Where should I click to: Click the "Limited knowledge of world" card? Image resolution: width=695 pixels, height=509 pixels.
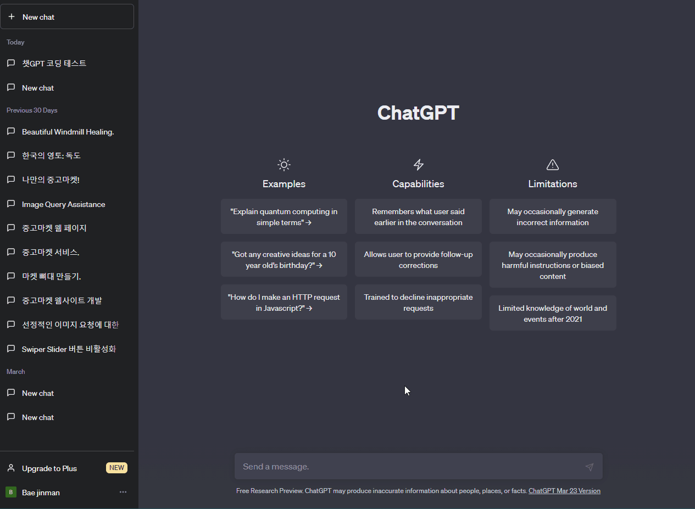coord(553,313)
